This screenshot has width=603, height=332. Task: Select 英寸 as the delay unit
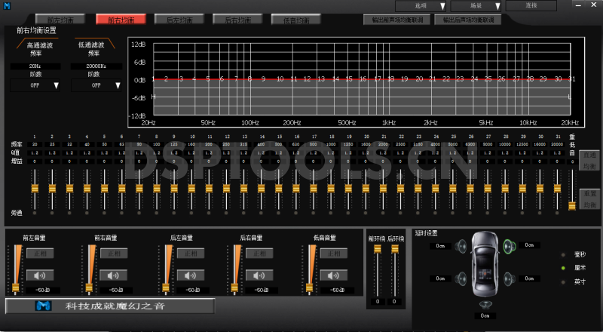(562, 281)
